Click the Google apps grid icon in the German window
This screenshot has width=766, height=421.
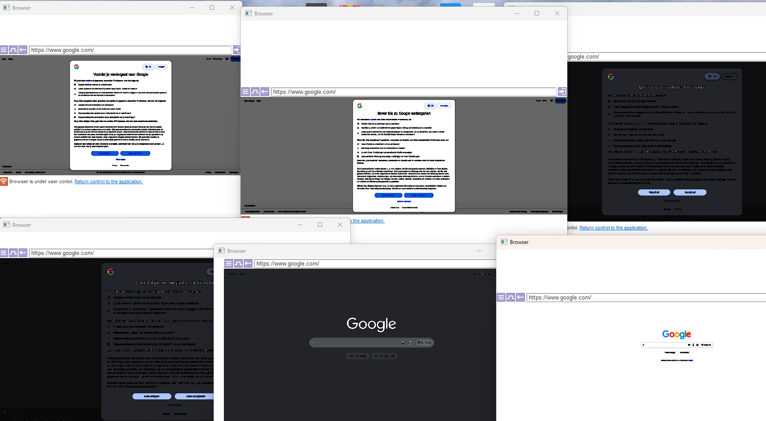pyautogui.click(x=551, y=101)
